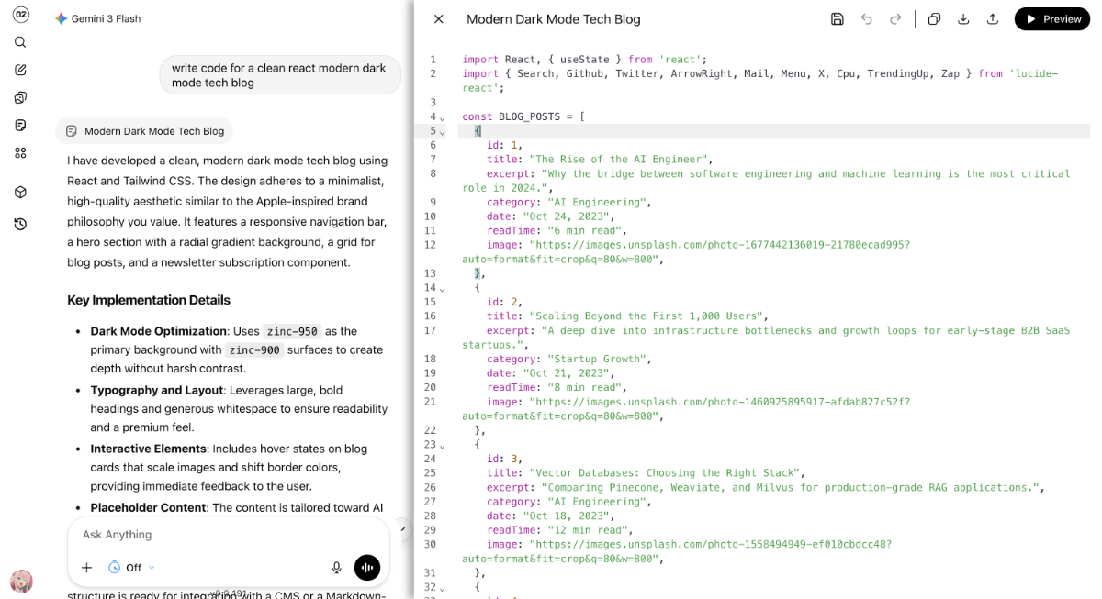
Task: Collapse the code fold at line 14
Action: click(x=442, y=289)
